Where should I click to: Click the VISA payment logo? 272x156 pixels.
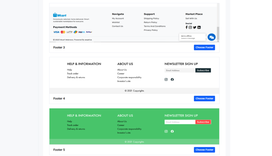coord(56,32)
